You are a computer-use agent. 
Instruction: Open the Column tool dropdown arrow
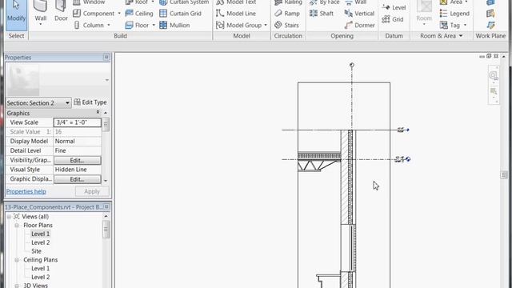point(109,25)
